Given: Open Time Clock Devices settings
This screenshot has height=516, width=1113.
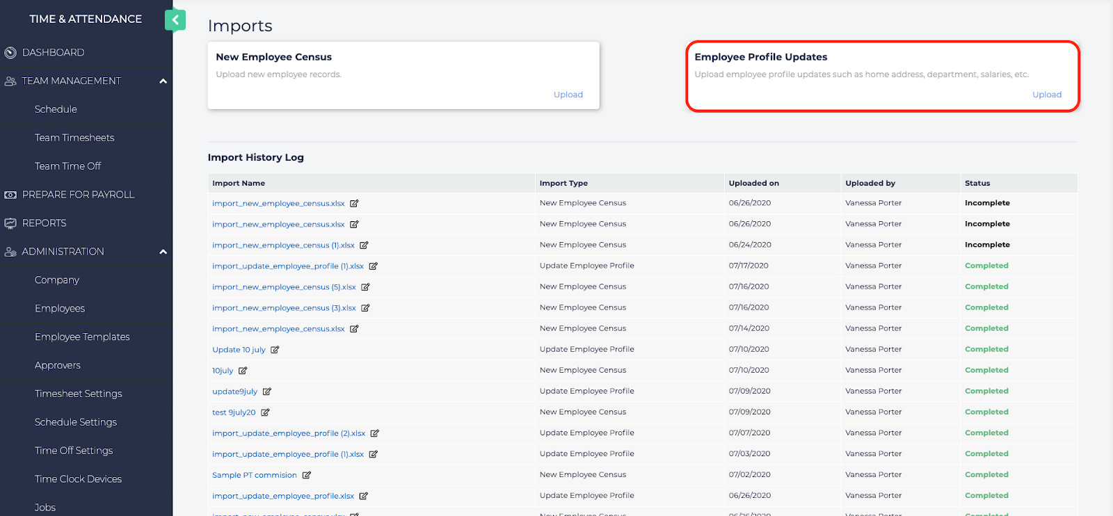Looking at the screenshot, I should (x=78, y=479).
